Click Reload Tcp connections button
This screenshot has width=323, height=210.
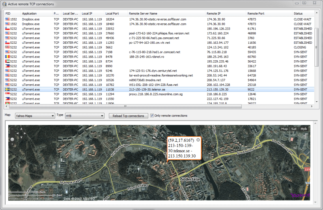click(128, 116)
